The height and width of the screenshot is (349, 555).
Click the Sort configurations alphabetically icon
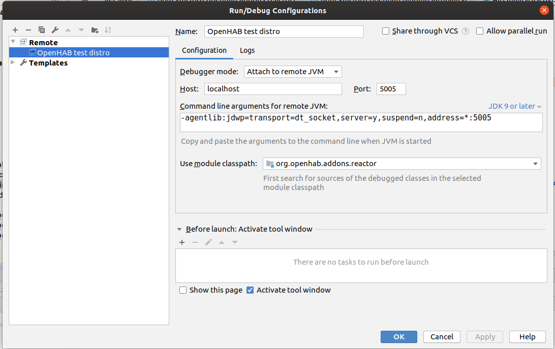108,30
